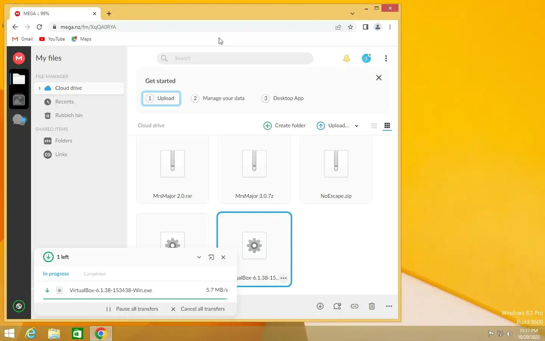Select Cloud drive in the file manager
Screen dimensions: 545x341
[x=79, y=88]
